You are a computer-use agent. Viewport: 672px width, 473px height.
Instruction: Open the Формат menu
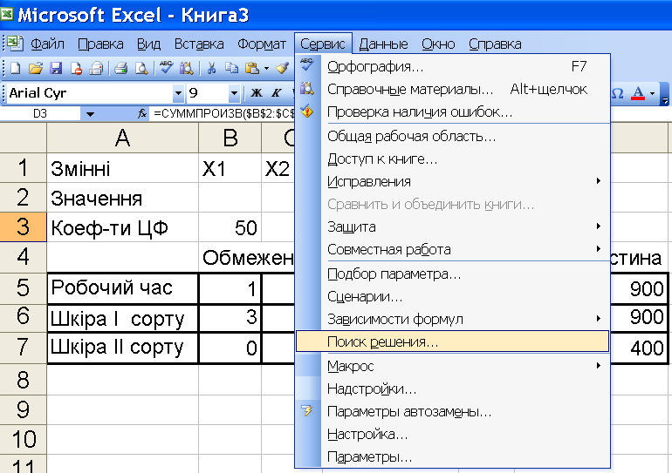[262, 44]
